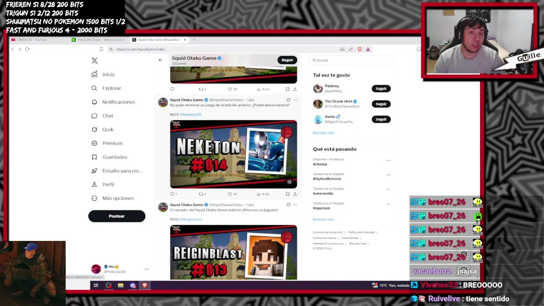Click Grok icon on Neketon post
The width and height of the screenshot is (544, 306).
[288, 100]
